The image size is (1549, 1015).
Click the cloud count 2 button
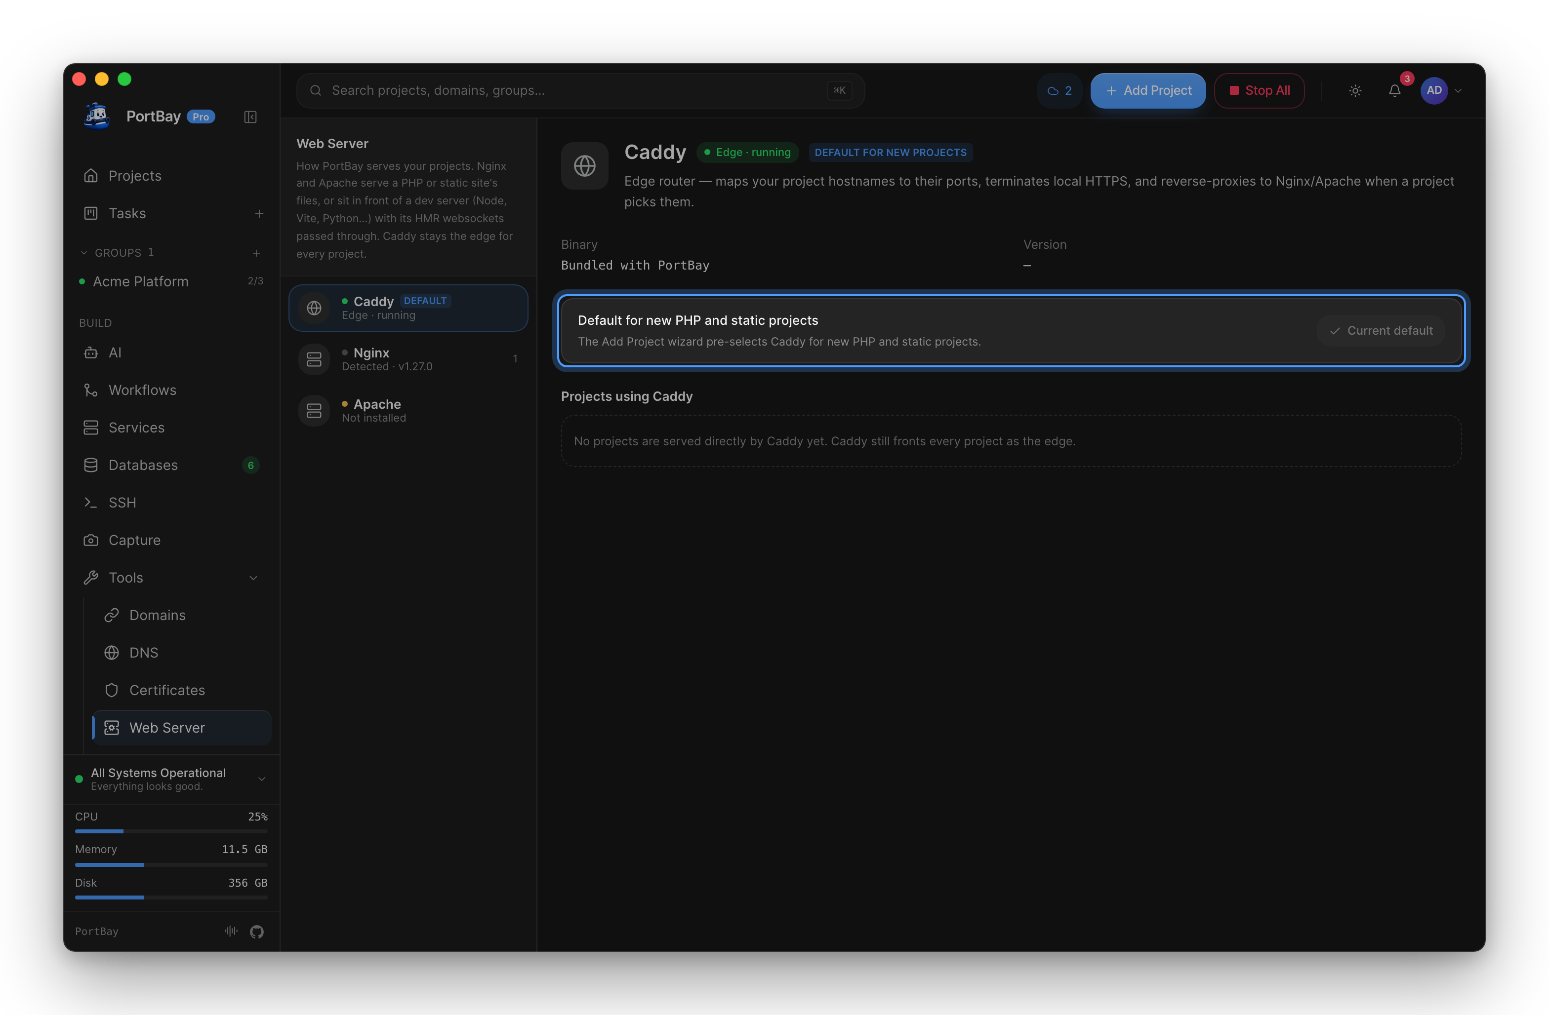[1059, 91]
